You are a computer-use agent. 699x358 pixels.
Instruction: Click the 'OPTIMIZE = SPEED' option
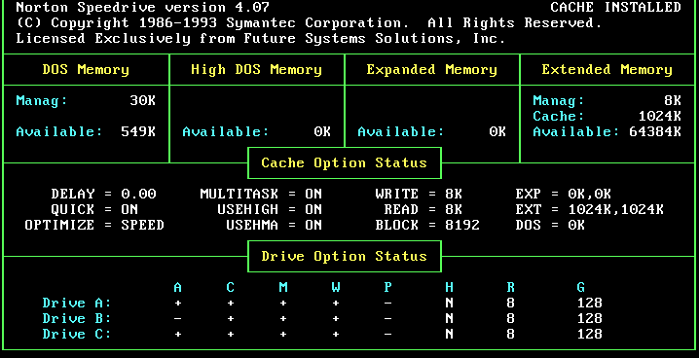[94, 226]
